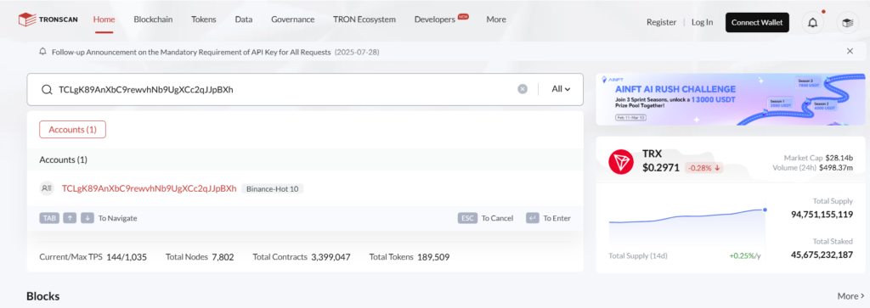870x308 pixels.
Task: Open the Blockchain menu
Action: (x=153, y=20)
